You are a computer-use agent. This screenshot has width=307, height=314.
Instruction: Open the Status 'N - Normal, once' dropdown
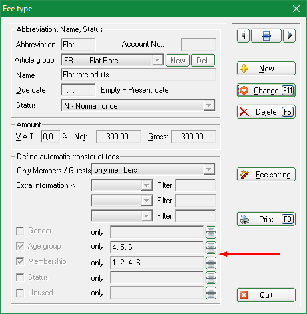(x=209, y=105)
